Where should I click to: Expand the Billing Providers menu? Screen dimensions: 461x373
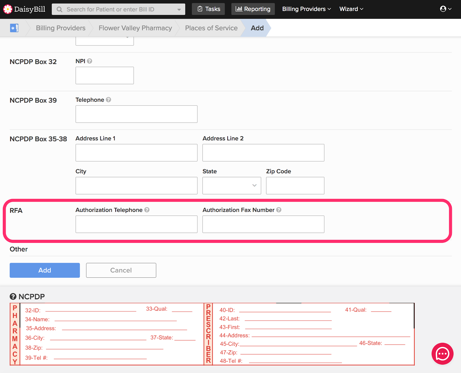pyautogui.click(x=307, y=9)
